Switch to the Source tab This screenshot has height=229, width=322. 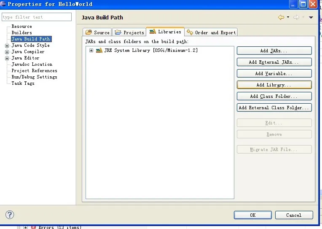click(x=97, y=32)
